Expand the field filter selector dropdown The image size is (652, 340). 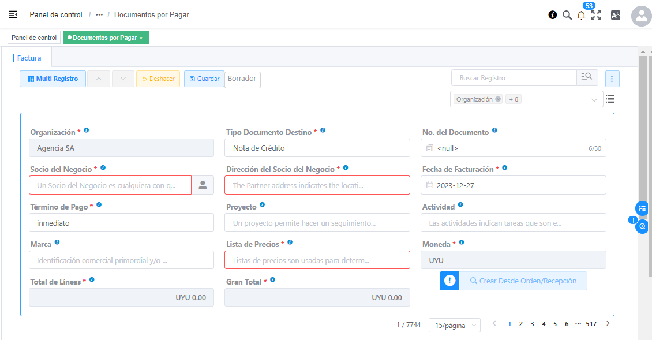click(x=594, y=100)
